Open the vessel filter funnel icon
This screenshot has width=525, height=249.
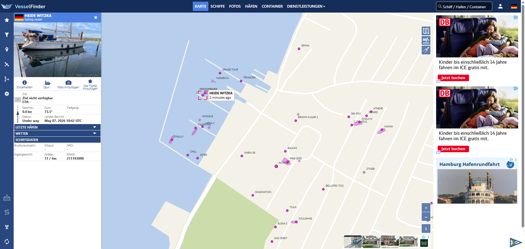tap(7, 35)
